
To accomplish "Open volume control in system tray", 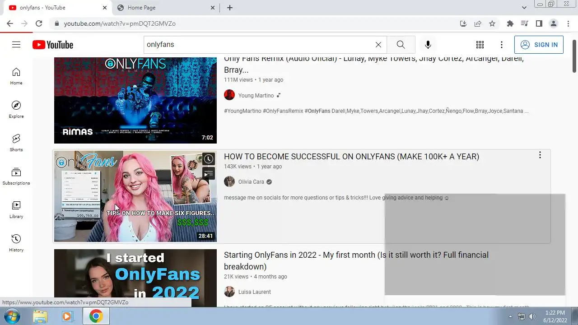I will point(532,316).
